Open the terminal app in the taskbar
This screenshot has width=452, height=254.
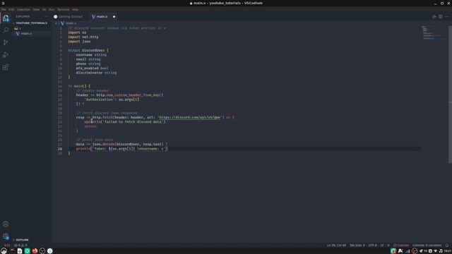pyautogui.click(x=12, y=251)
